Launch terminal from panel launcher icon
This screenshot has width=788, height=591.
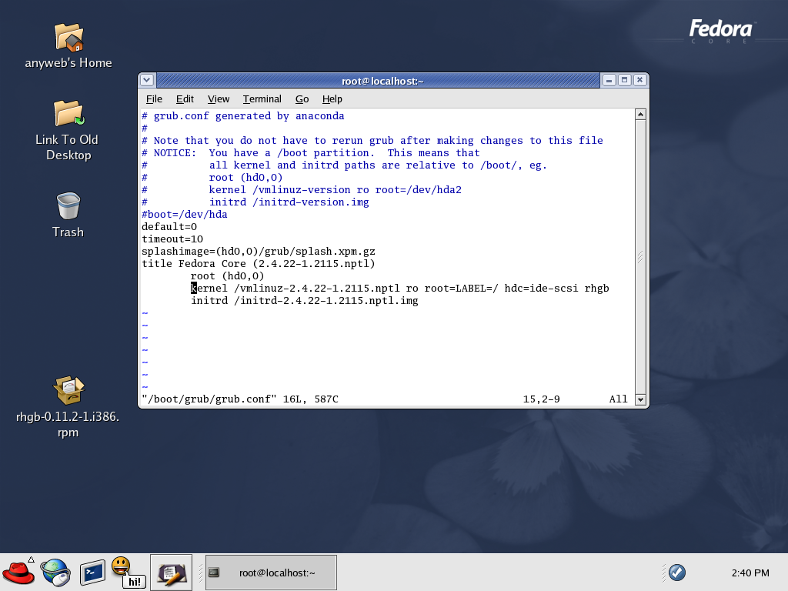click(92, 573)
